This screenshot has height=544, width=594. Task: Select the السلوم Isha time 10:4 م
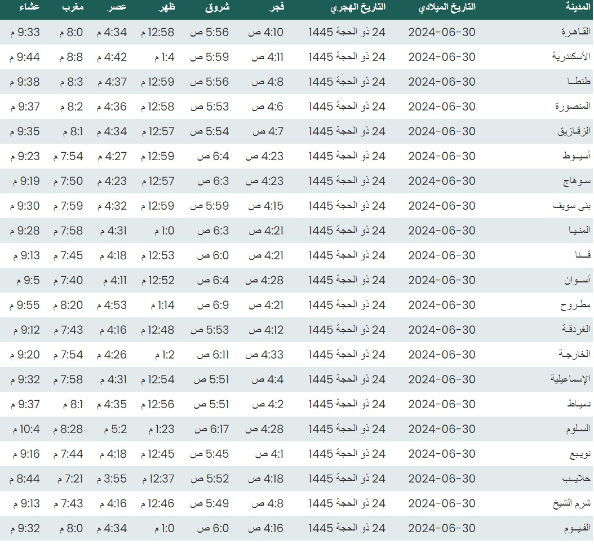[x=25, y=429]
